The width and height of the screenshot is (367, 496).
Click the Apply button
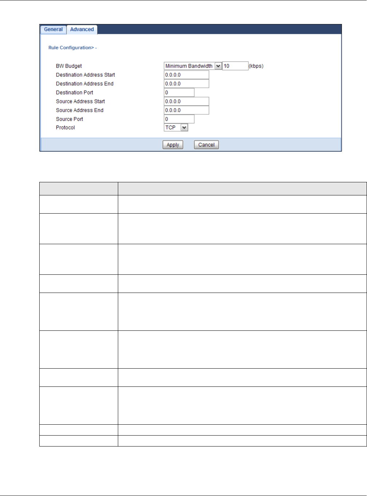point(173,145)
